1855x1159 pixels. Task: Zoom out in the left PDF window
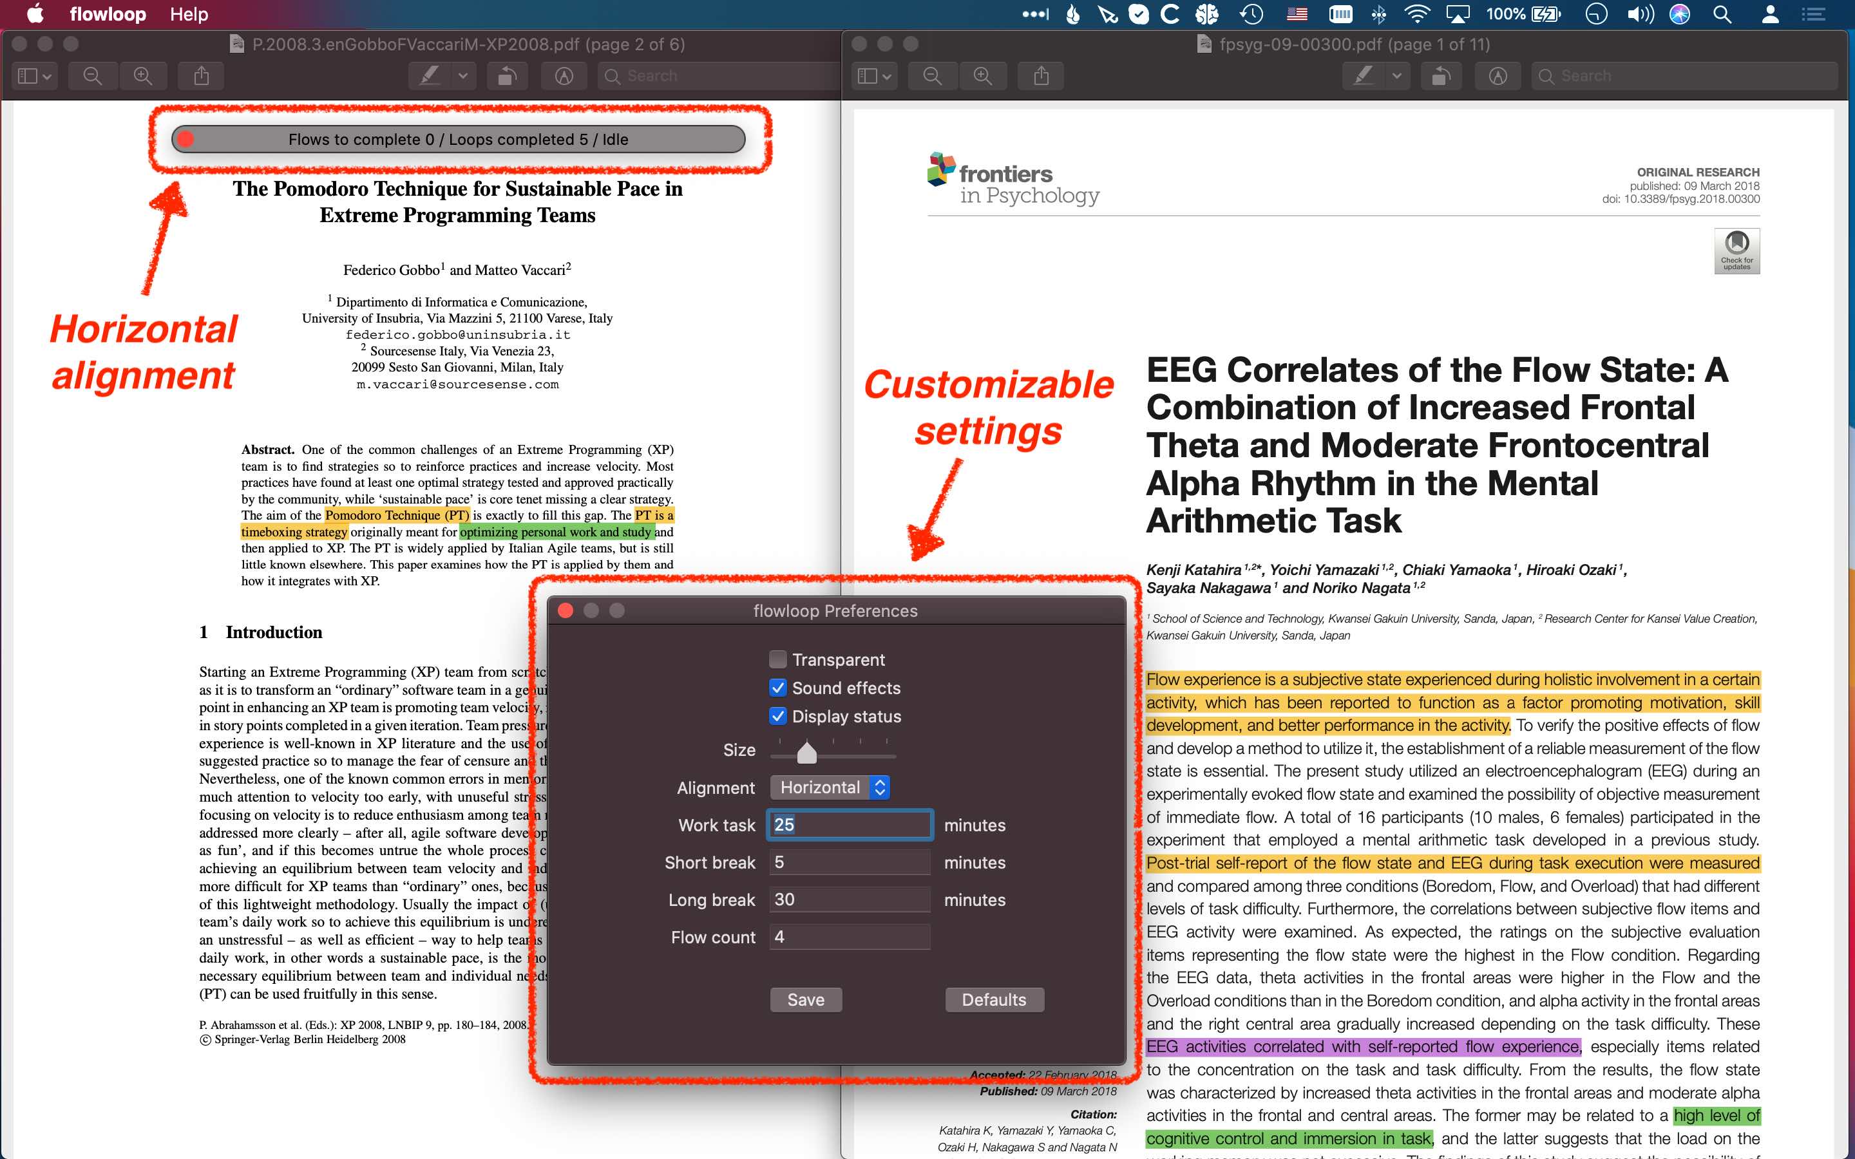pyautogui.click(x=93, y=76)
